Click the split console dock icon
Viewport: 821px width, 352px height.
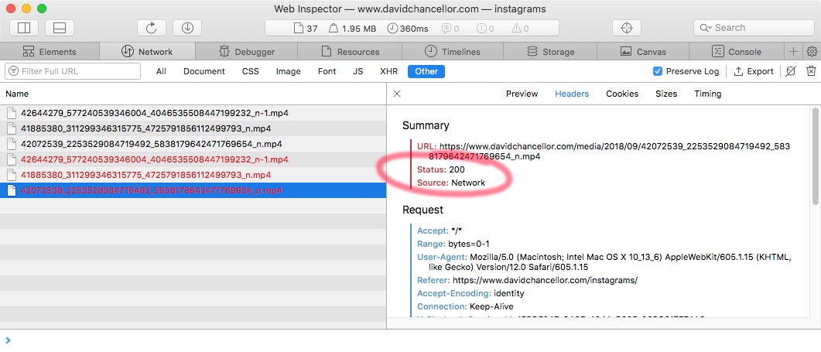point(59,28)
